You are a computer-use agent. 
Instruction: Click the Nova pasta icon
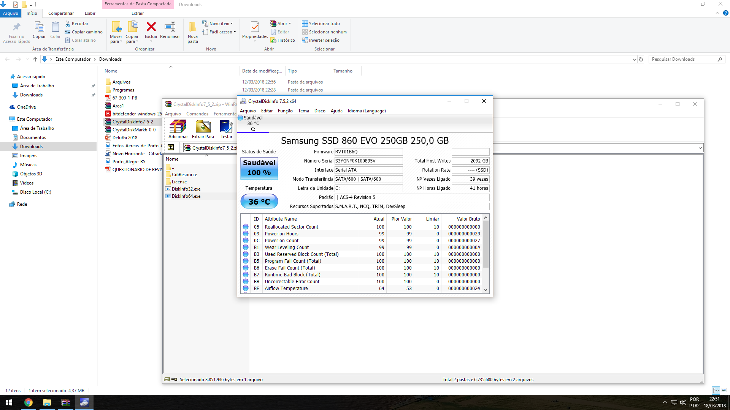pos(193,27)
